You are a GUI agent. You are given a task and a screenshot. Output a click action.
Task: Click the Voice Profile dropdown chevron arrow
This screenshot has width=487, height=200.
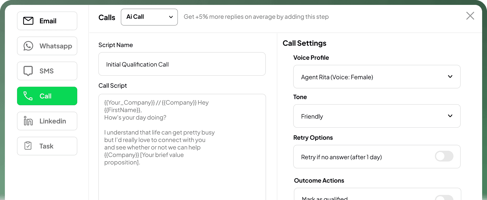coord(450,77)
